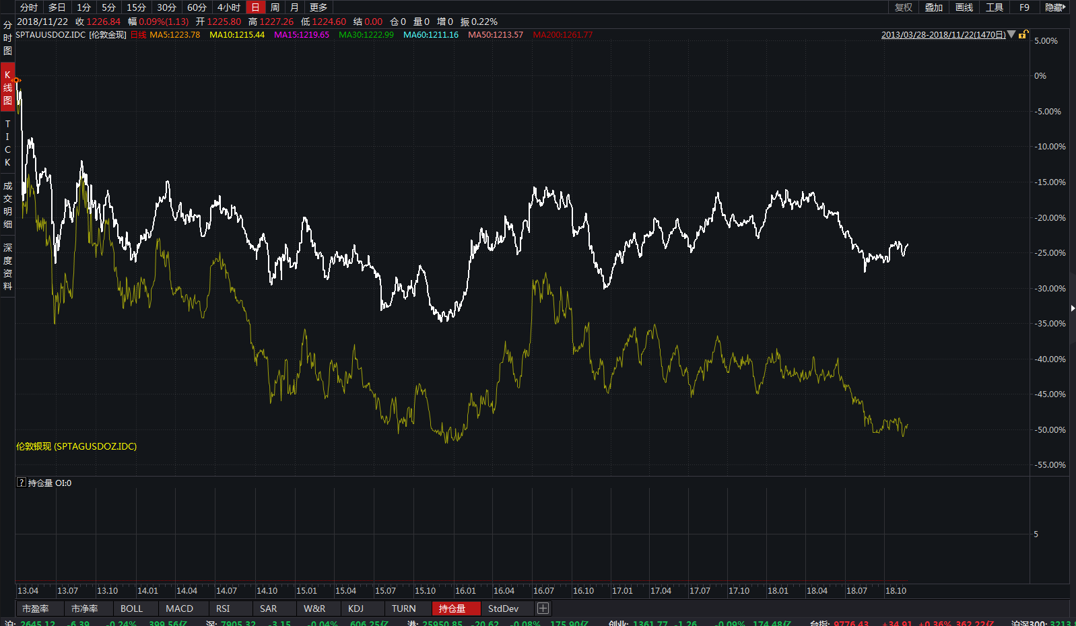This screenshot has width=1076, height=626.
Task: Click the 持仓量 OI:0 panel title
Action: pyautogui.click(x=49, y=483)
